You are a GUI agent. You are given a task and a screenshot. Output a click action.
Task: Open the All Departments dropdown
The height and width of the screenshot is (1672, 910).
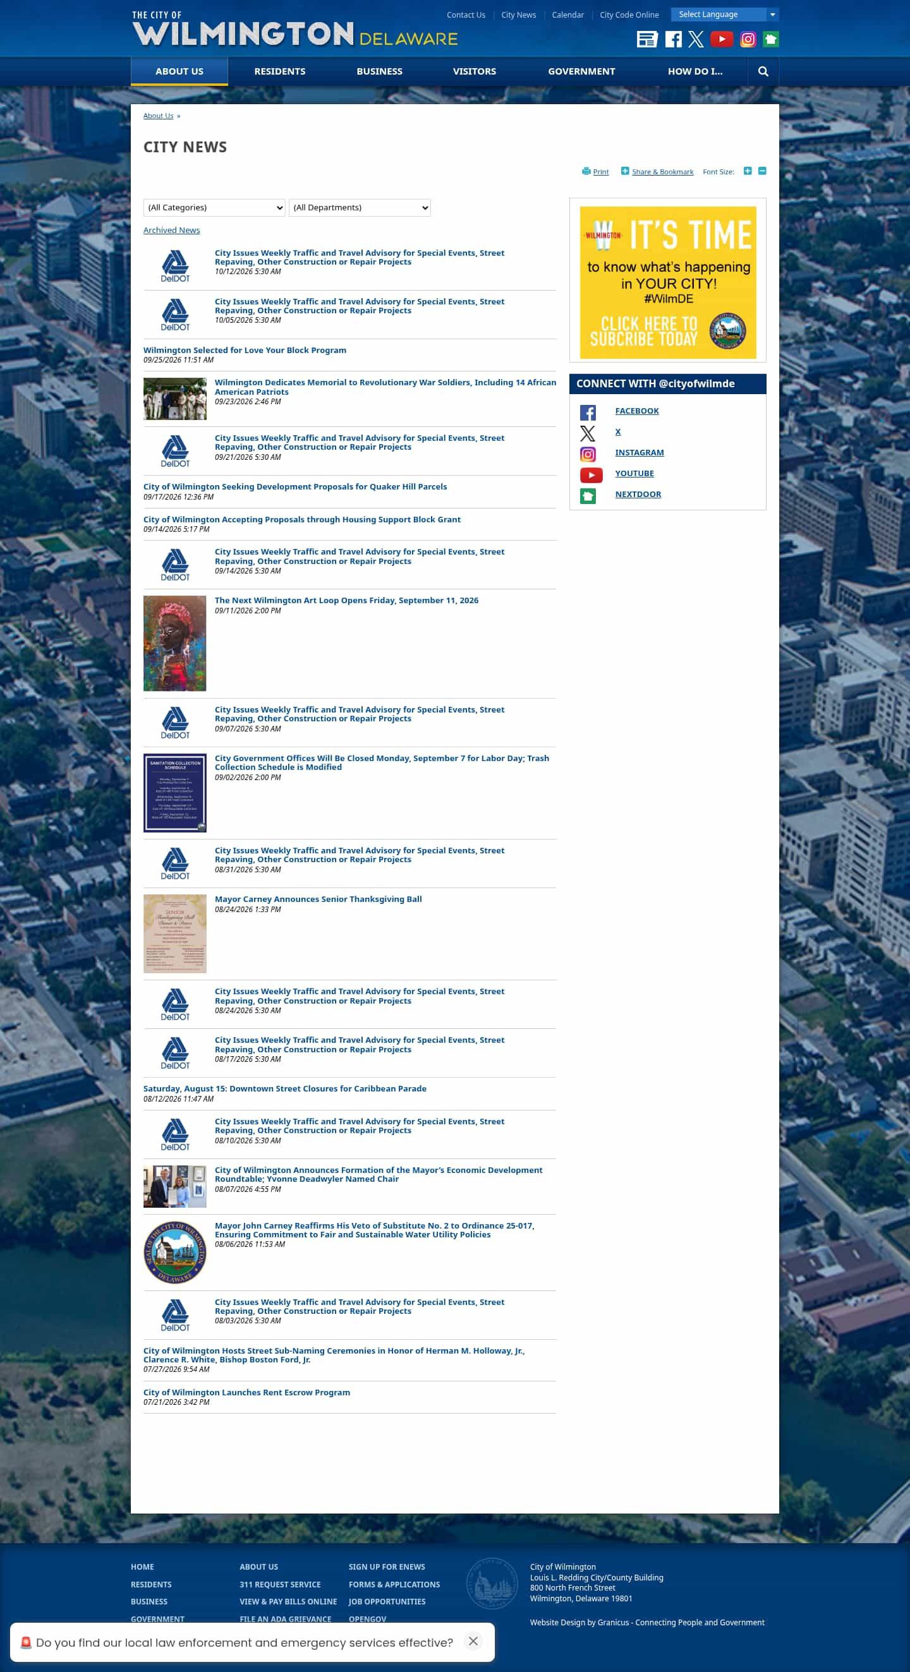360,208
